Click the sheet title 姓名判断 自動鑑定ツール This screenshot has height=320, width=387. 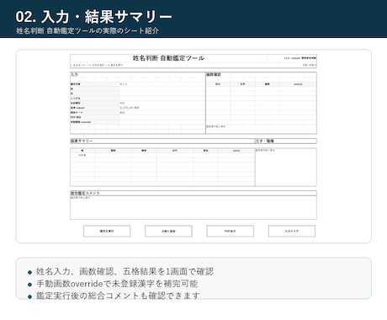click(168, 58)
